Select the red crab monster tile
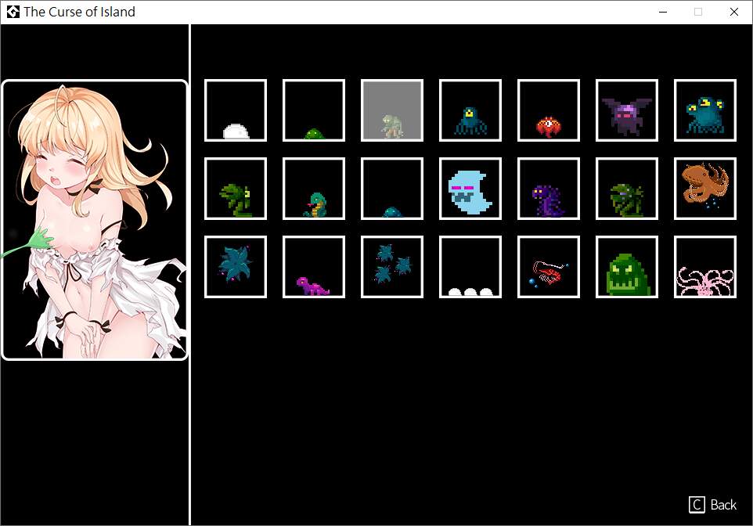The width and height of the screenshot is (753, 526). (549, 110)
